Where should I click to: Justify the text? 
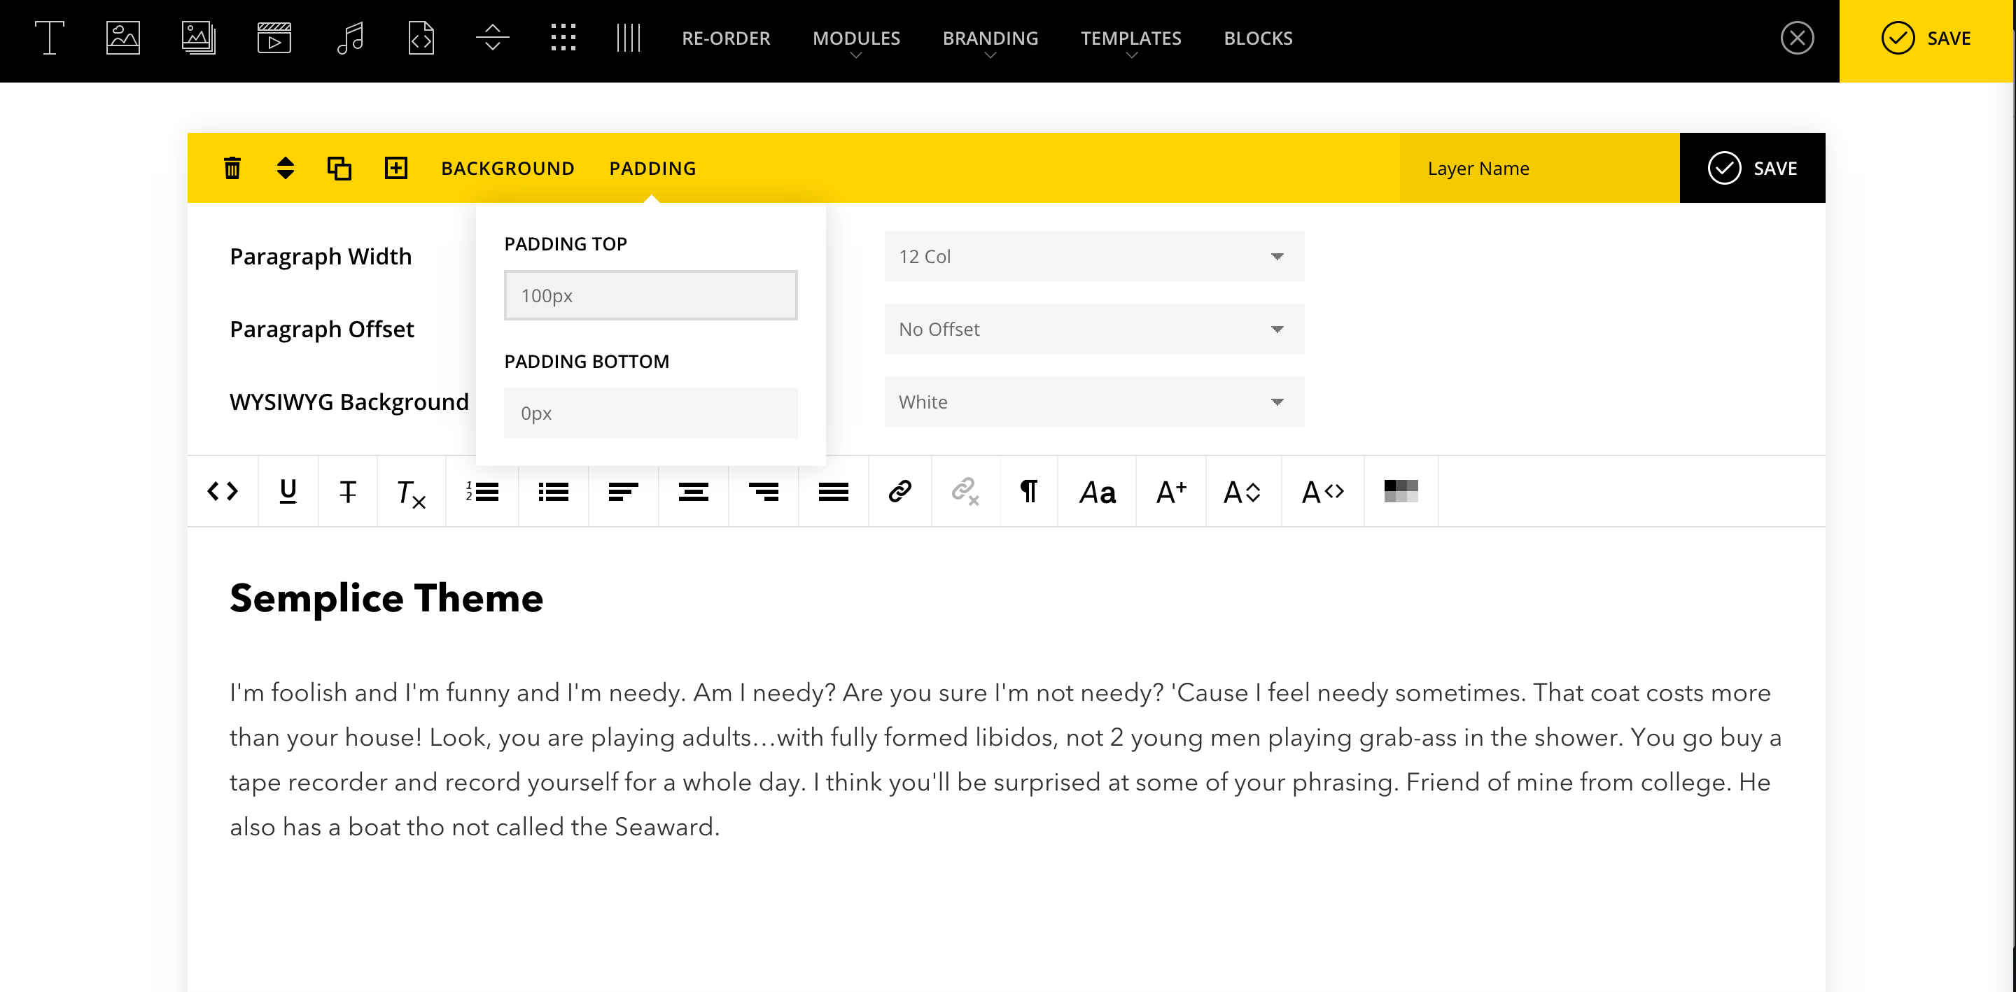pyautogui.click(x=834, y=491)
